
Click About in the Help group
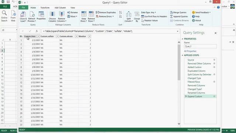pos(197,21)
